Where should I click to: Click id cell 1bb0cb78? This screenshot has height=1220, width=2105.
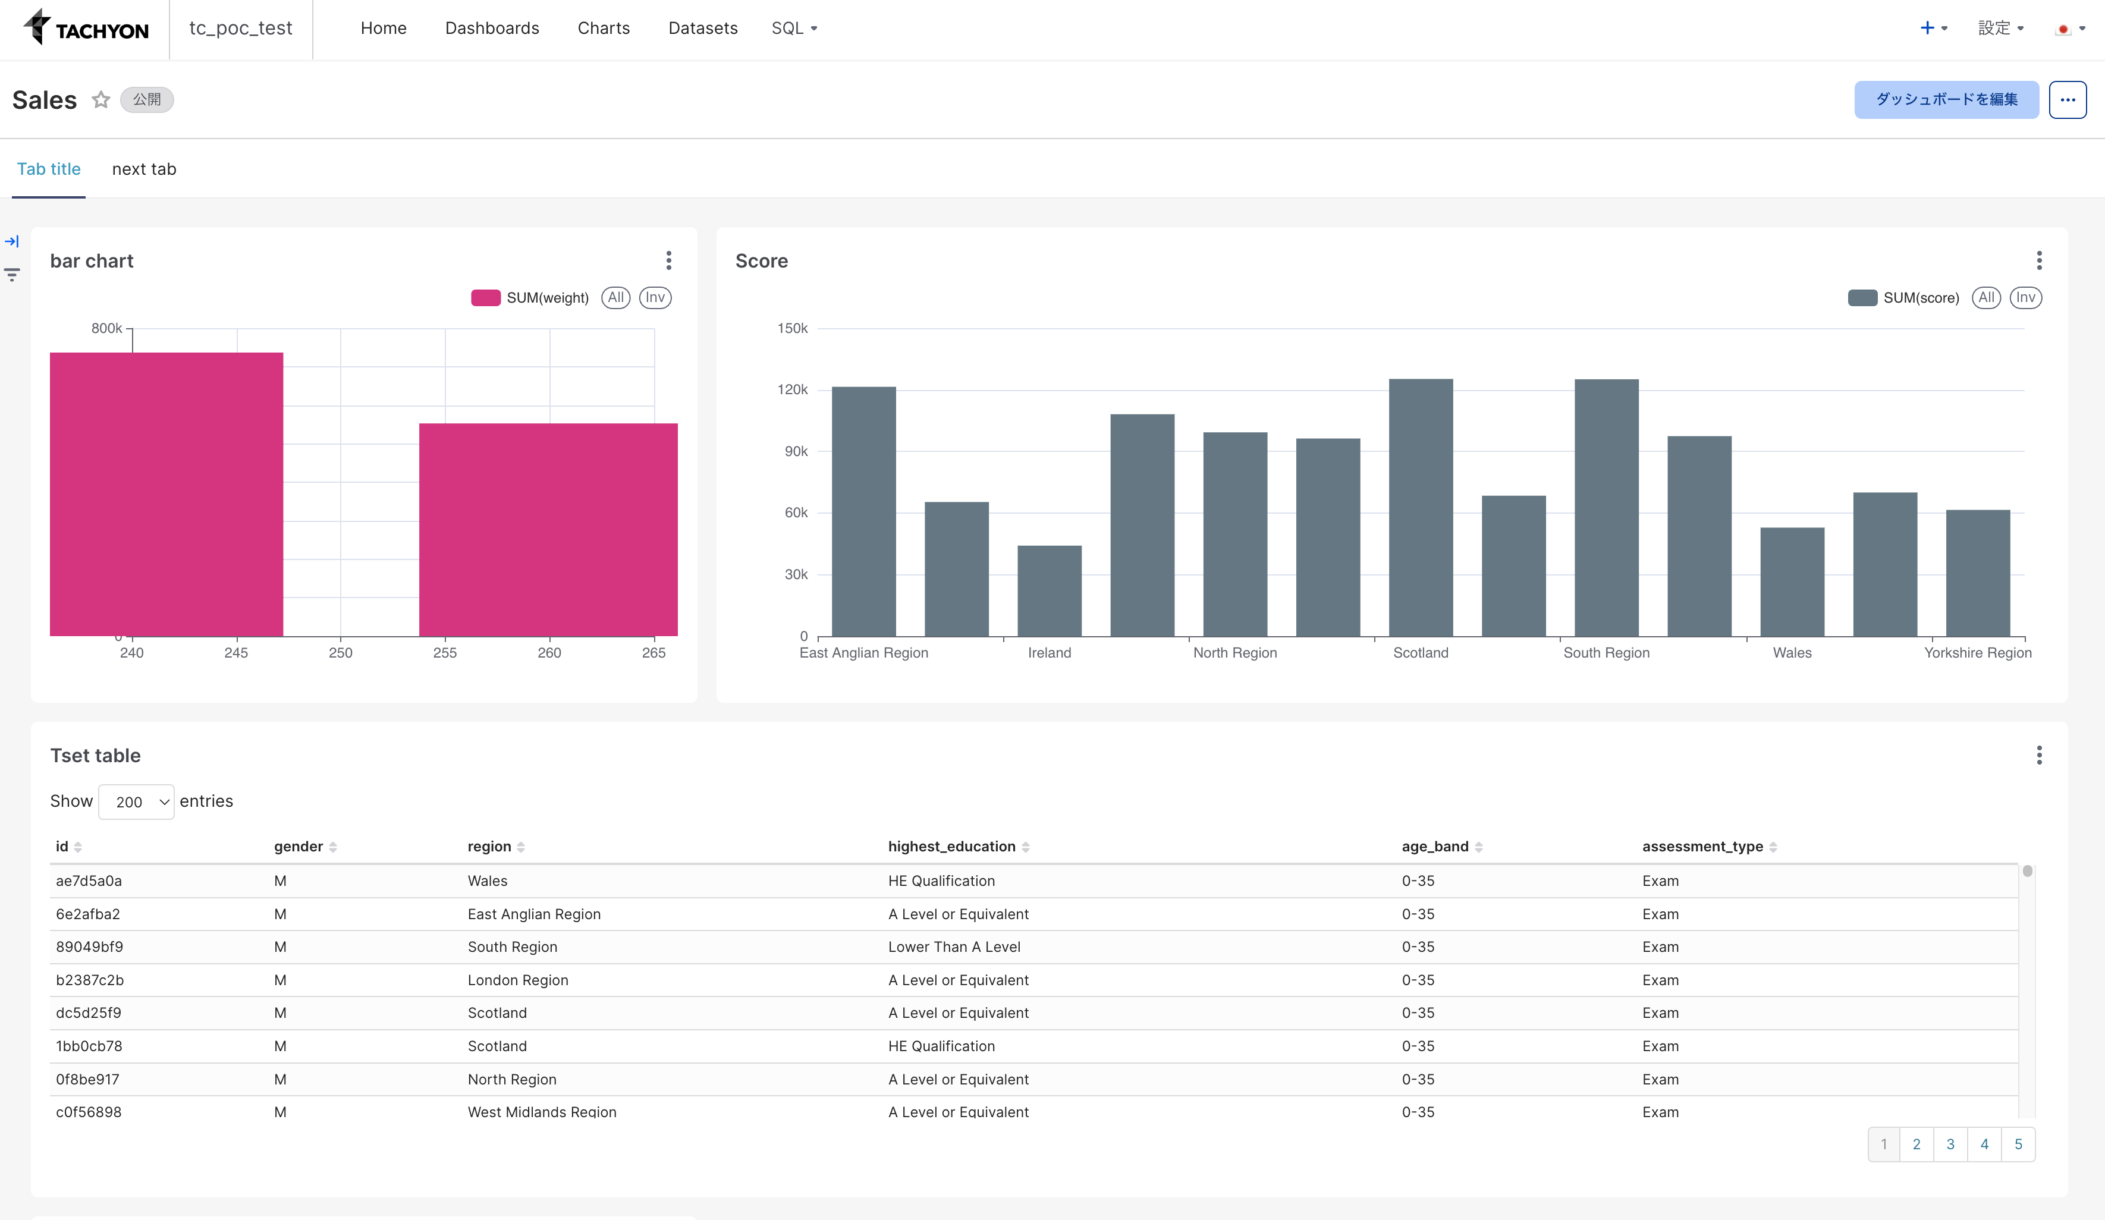coord(89,1046)
